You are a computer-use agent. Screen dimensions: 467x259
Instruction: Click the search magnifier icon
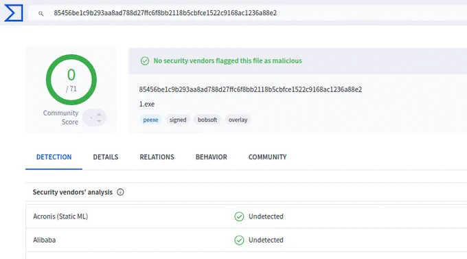pos(41,14)
